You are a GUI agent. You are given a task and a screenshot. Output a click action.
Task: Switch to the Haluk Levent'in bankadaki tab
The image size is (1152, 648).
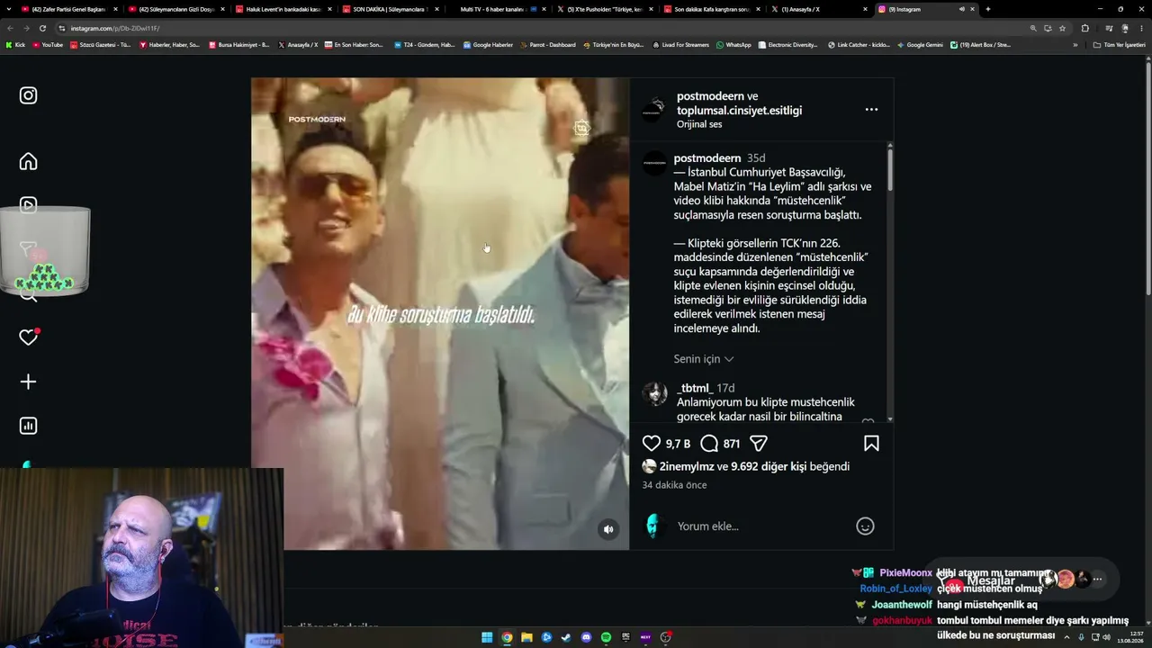click(283, 9)
